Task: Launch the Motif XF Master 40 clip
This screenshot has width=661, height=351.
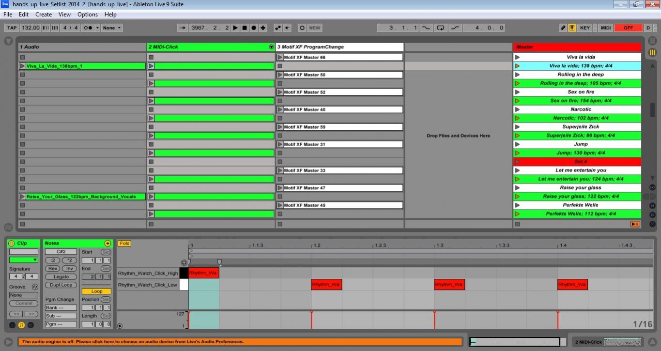Action: [x=279, y=109]
